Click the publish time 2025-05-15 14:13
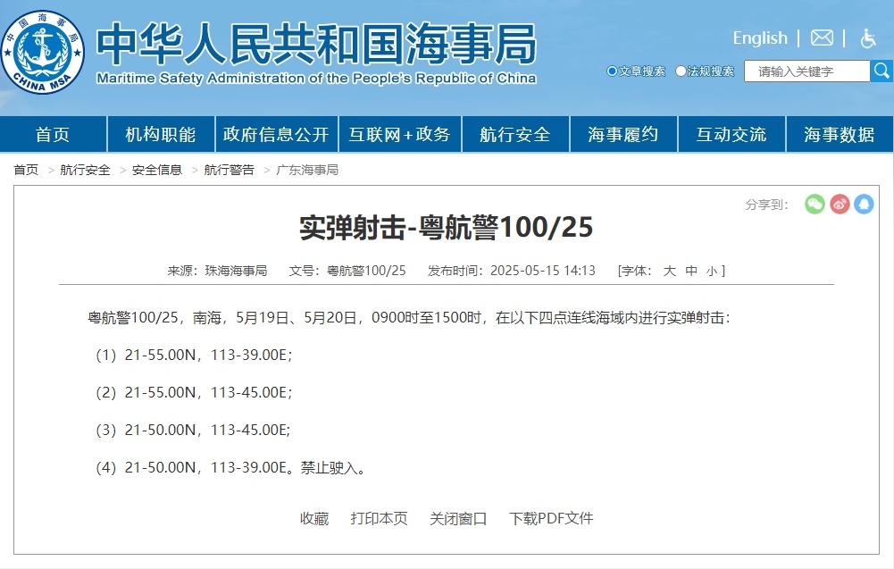This screenshot has height=569, width=894. (543, 271)
